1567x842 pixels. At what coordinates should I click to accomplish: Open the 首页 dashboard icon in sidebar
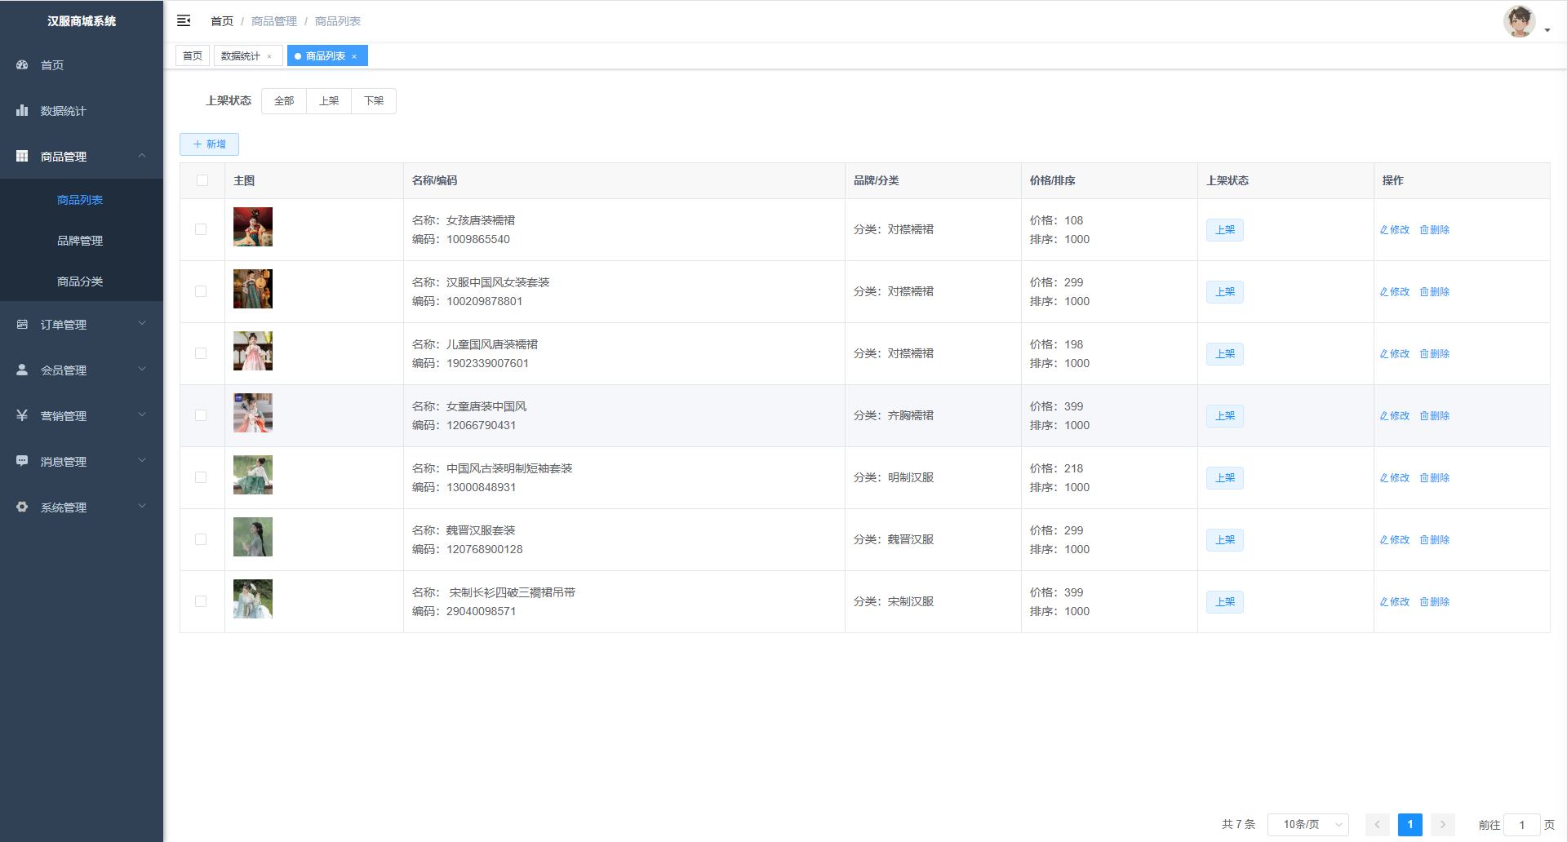point(22,64)
